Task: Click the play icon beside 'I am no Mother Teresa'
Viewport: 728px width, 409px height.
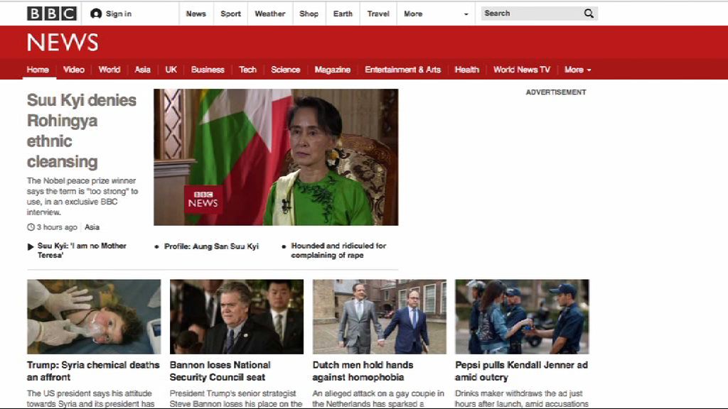Action: tap(31, 246)
